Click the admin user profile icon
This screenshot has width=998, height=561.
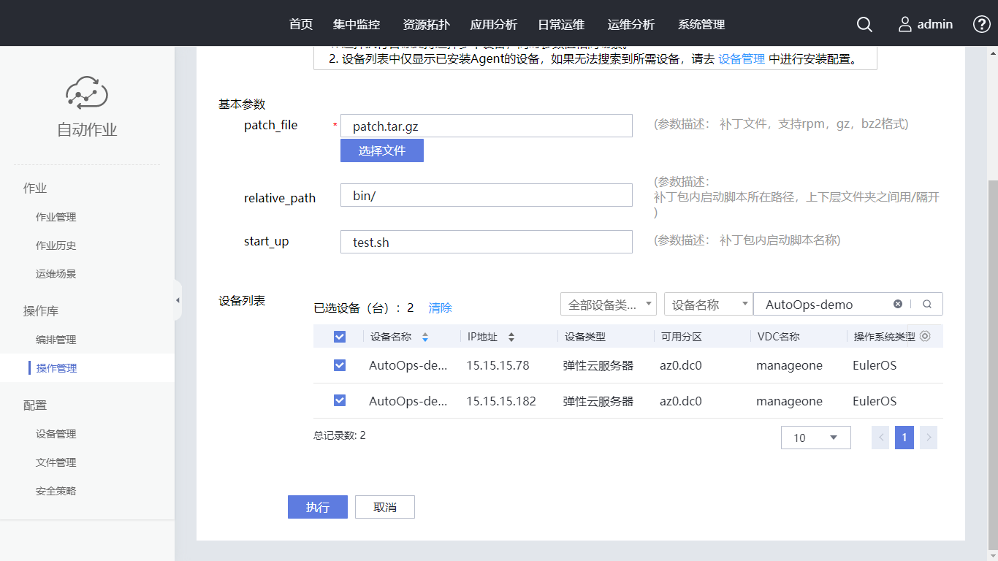(905, 24)
